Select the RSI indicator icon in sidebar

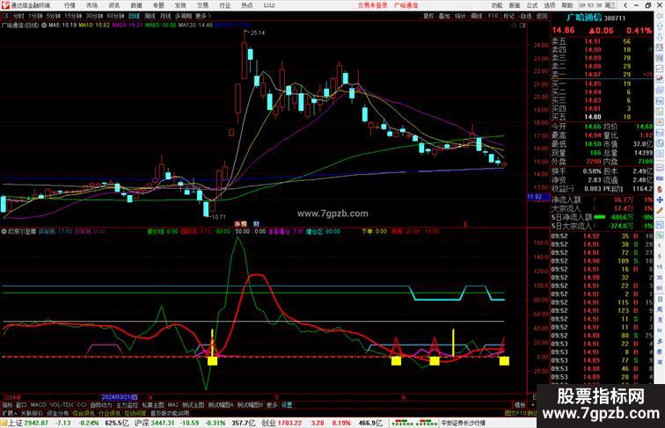coord(660,178)
